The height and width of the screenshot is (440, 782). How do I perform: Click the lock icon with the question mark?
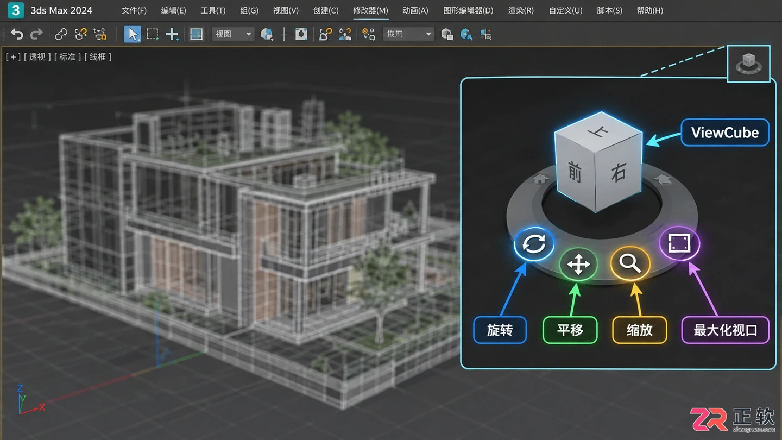pyautogui.click(x=325, y=35)
